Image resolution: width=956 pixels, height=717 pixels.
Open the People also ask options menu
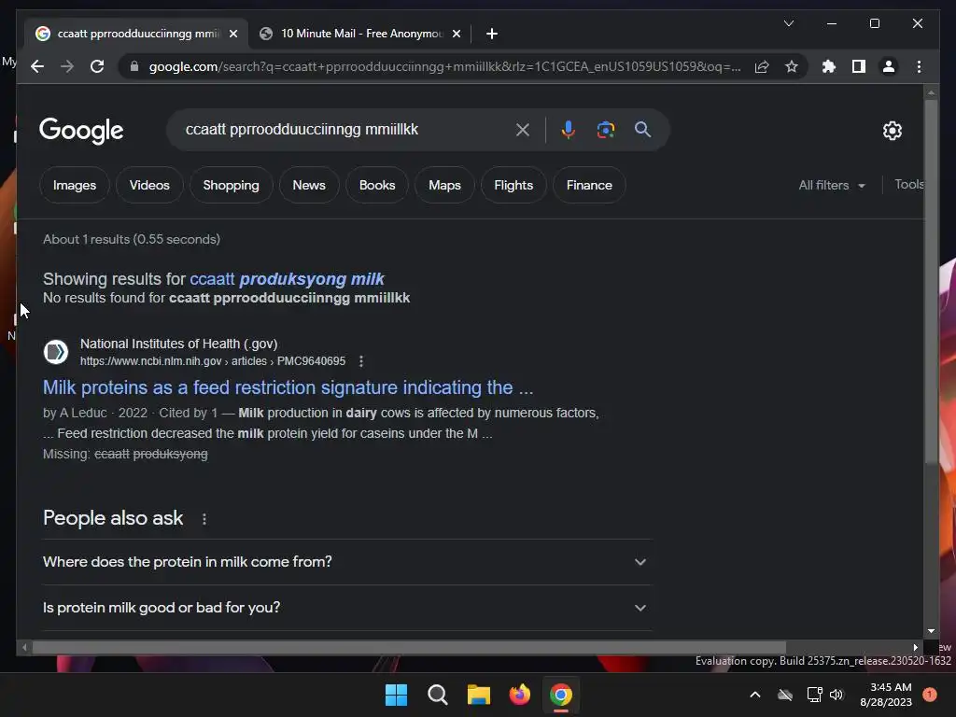click(x=204, y=519)
